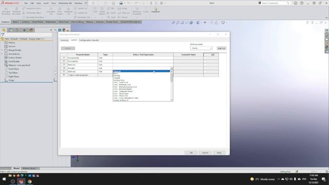Switch to the DimXpertManager panel icon

point(24,30)
